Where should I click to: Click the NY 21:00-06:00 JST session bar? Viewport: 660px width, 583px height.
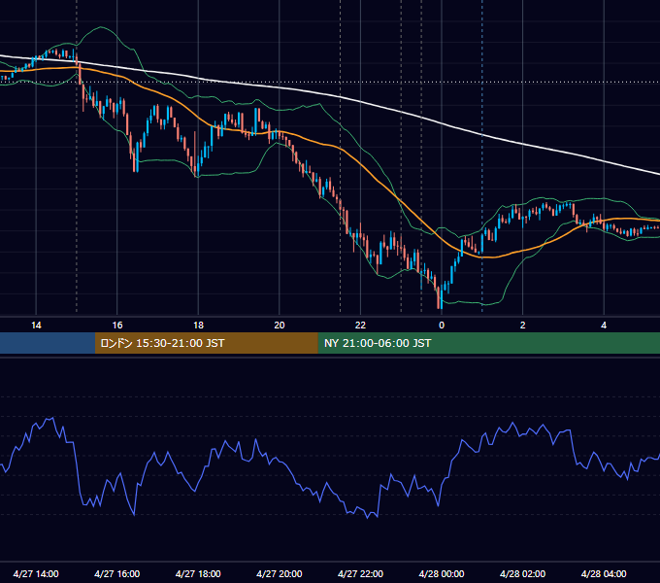click(x=488, y=343)
